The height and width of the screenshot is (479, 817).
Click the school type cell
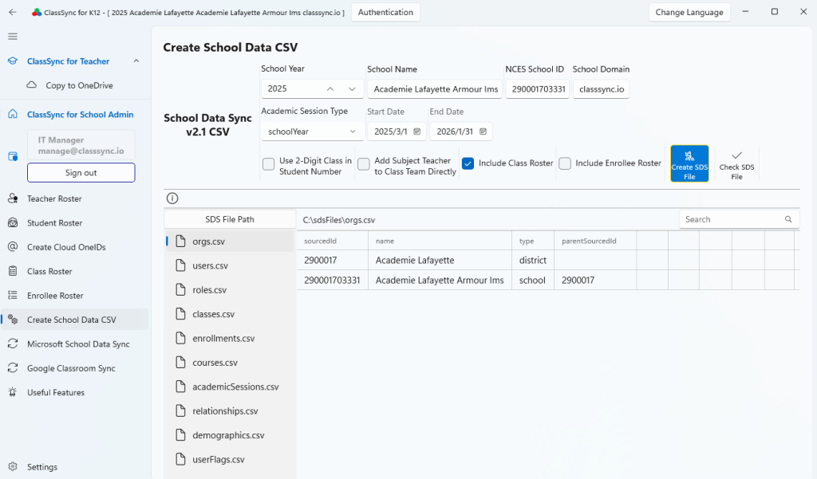pyautogui.click(x=532, y=280)
